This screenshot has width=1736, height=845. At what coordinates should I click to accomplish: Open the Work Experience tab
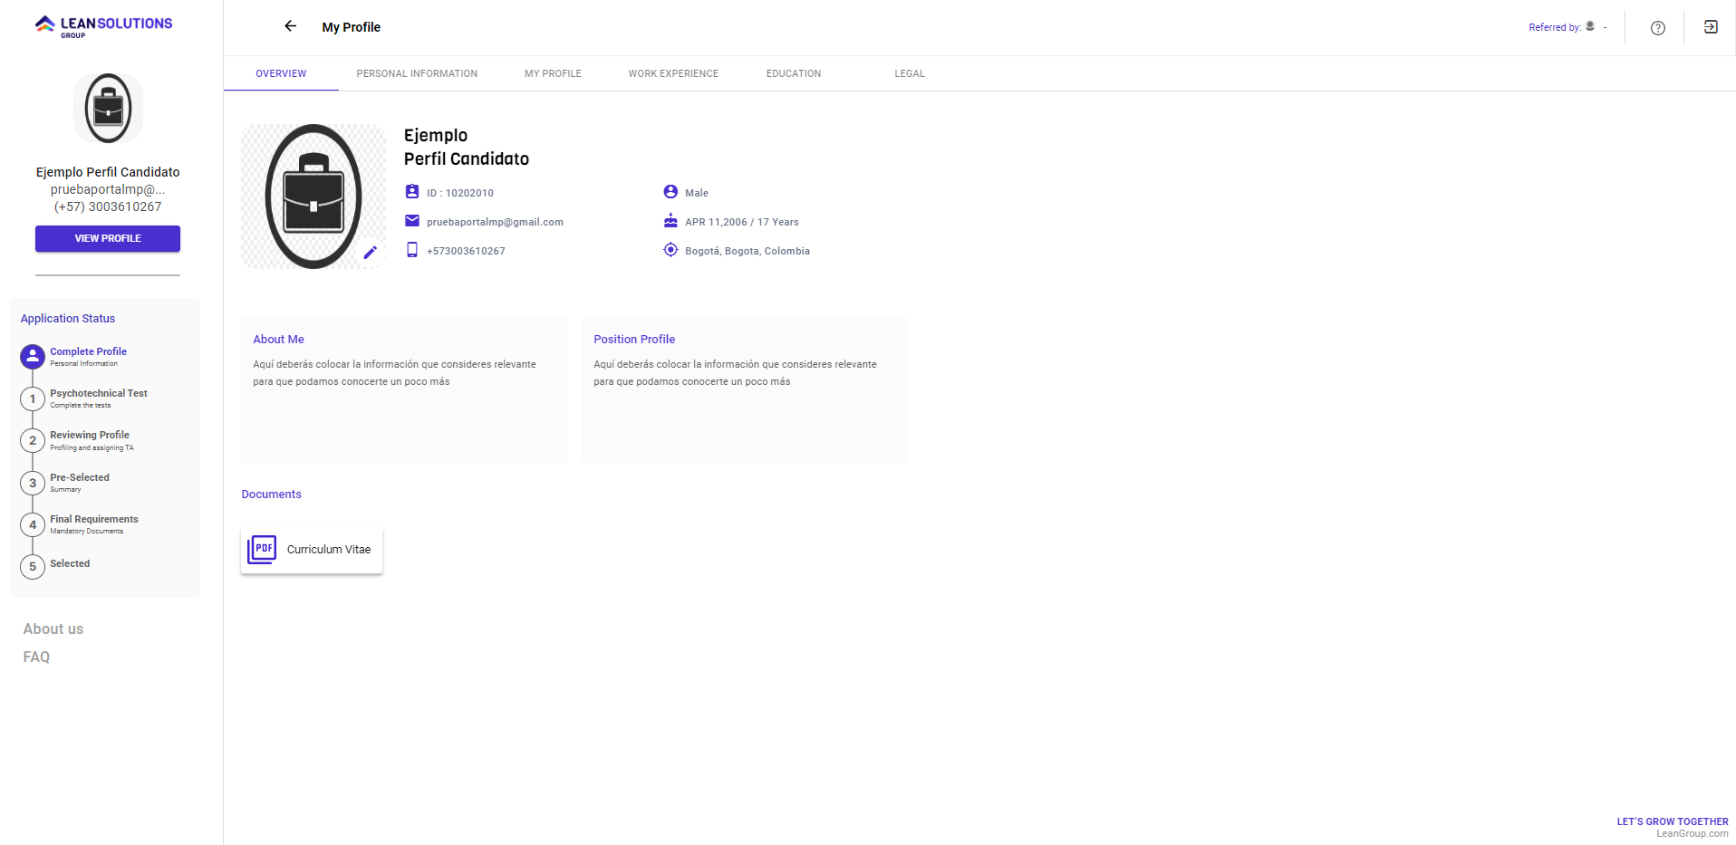click(673, 73)
